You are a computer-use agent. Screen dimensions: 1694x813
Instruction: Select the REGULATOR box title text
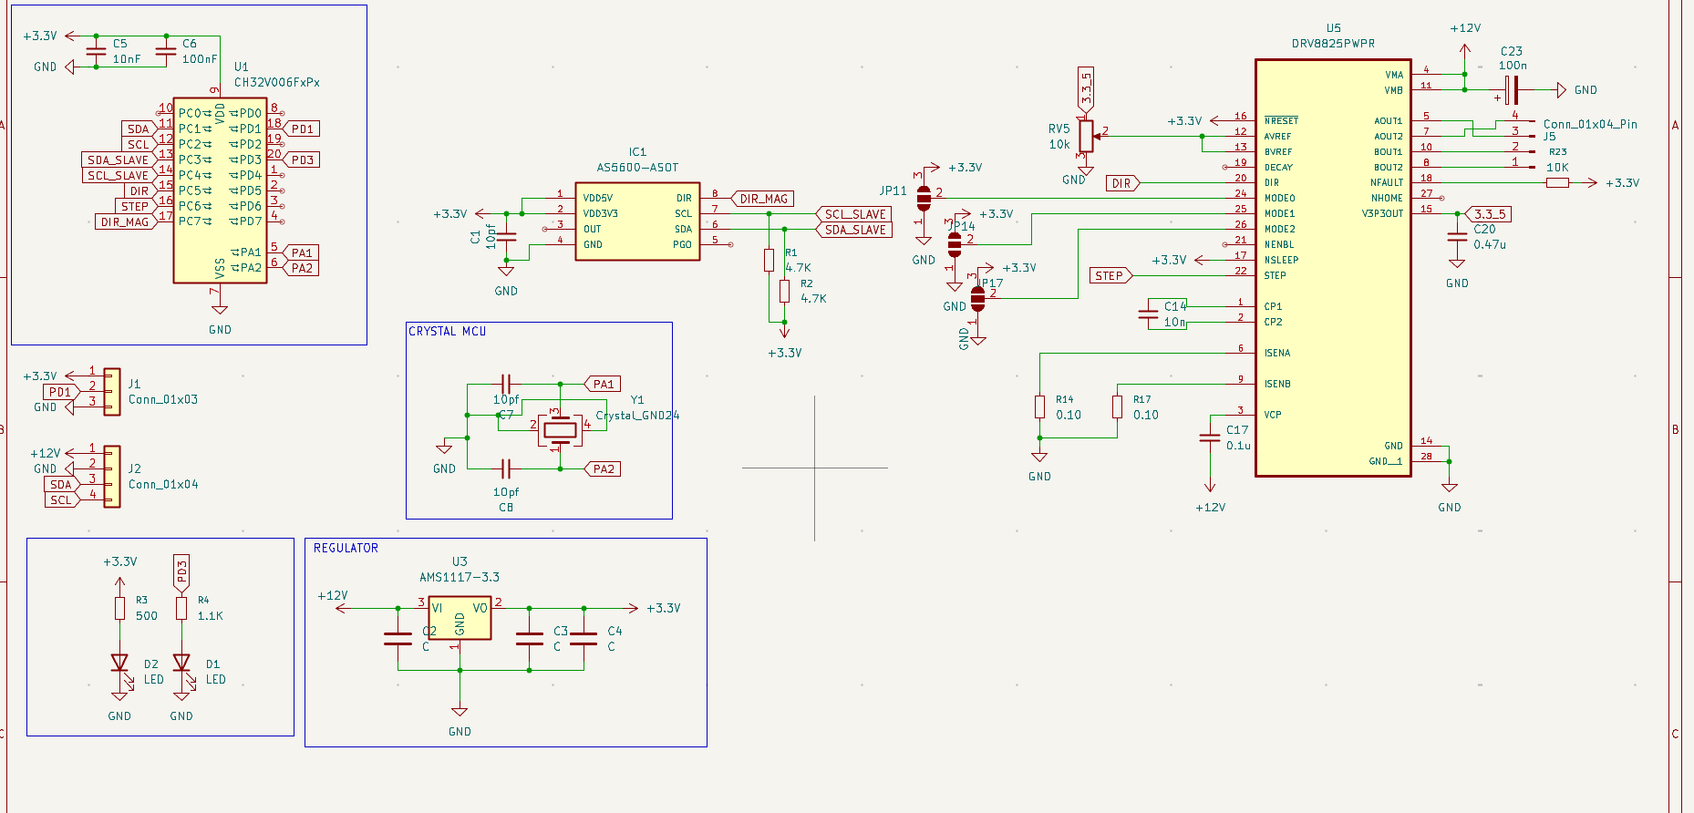pos(346,548)
